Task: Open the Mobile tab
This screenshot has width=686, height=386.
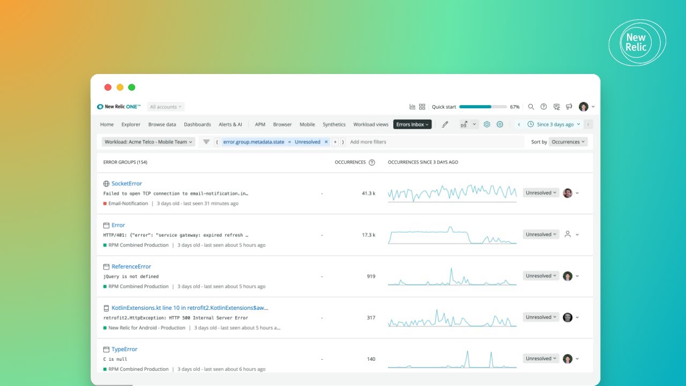Action: point(307,124)
